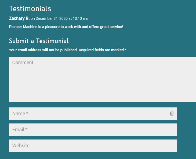
Task: Click into the Name required field
Action: coord(93,114)
